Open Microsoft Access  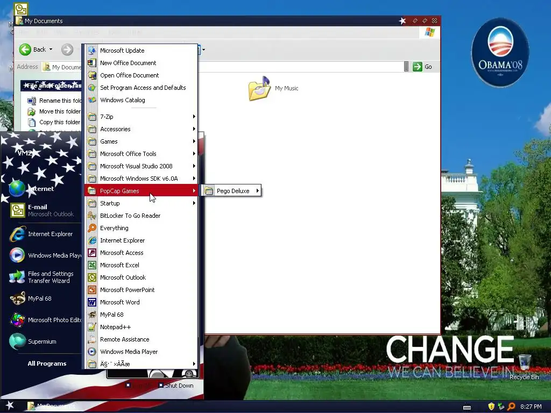[140, 253]
